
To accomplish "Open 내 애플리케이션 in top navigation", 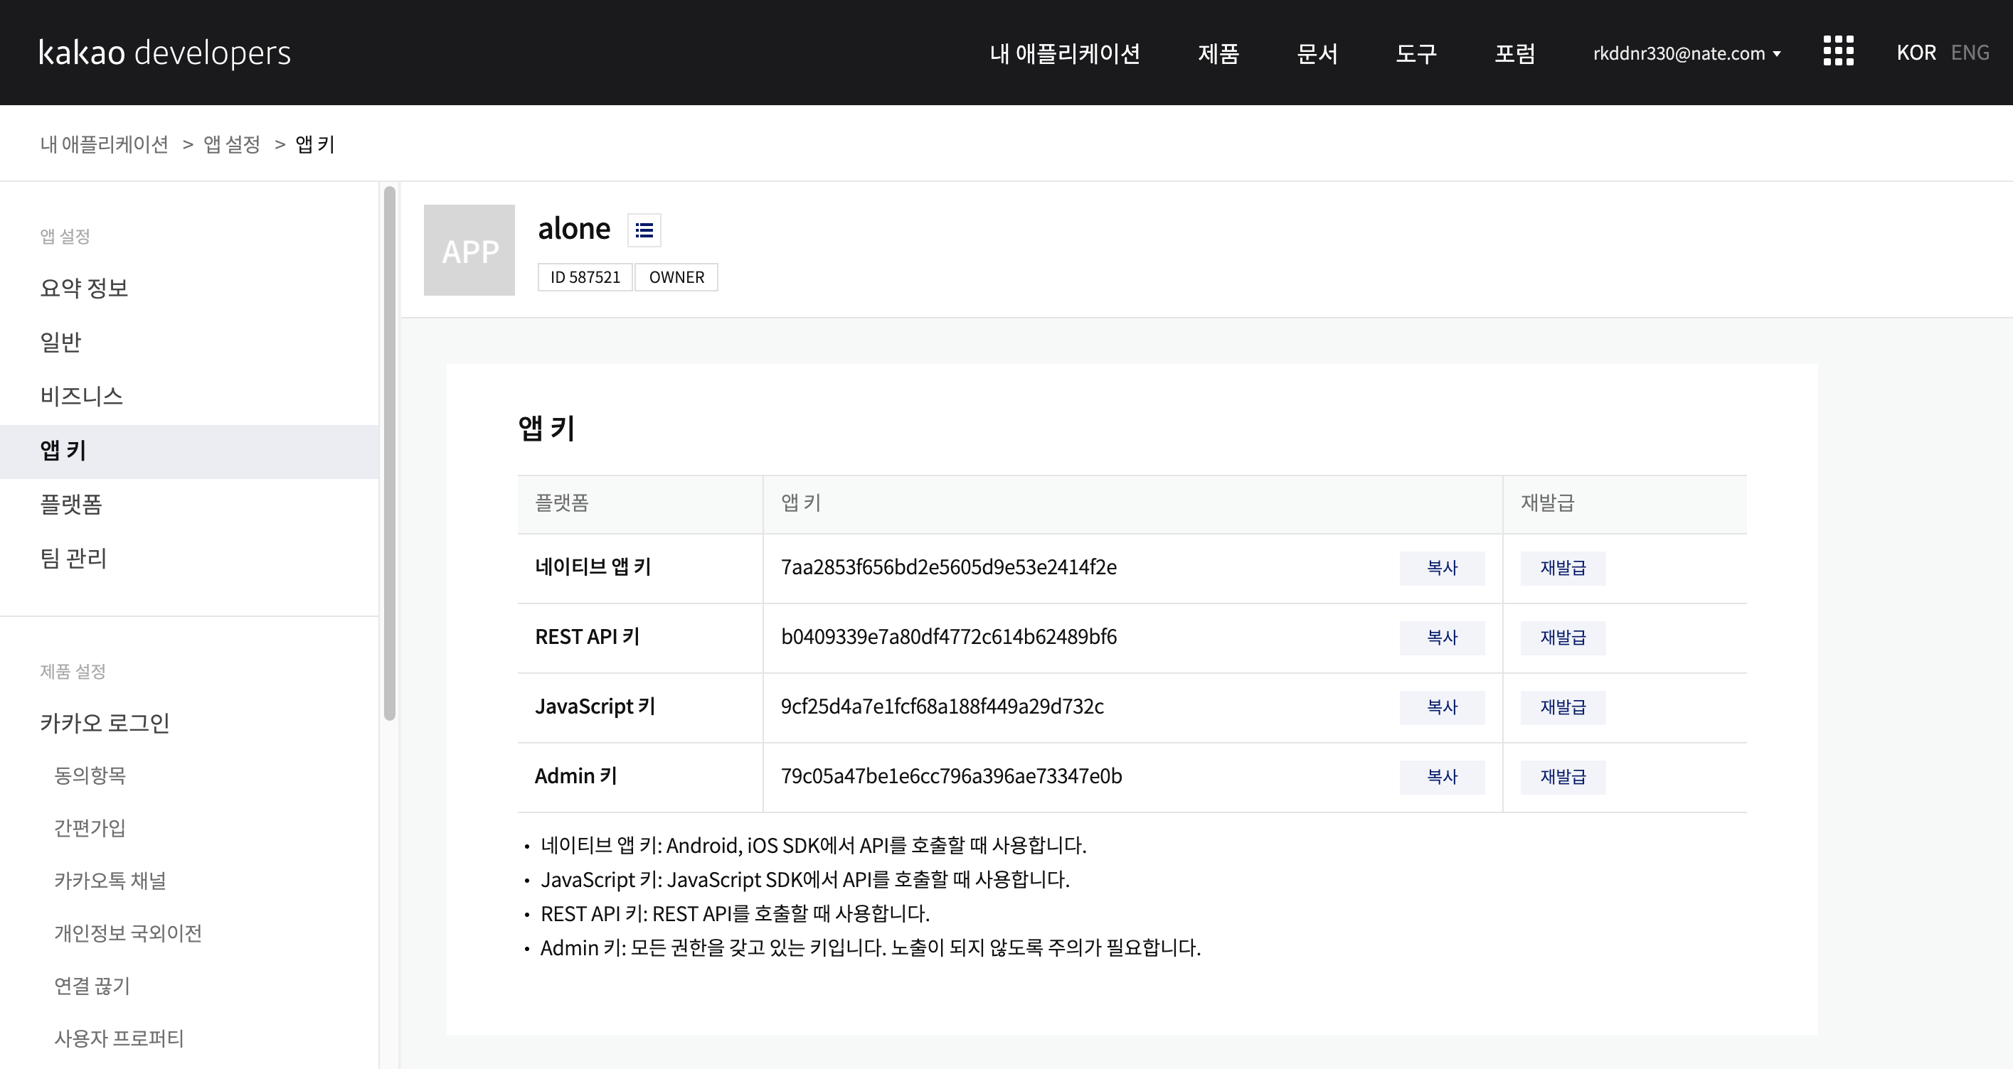I will (x=1064, y=53).
